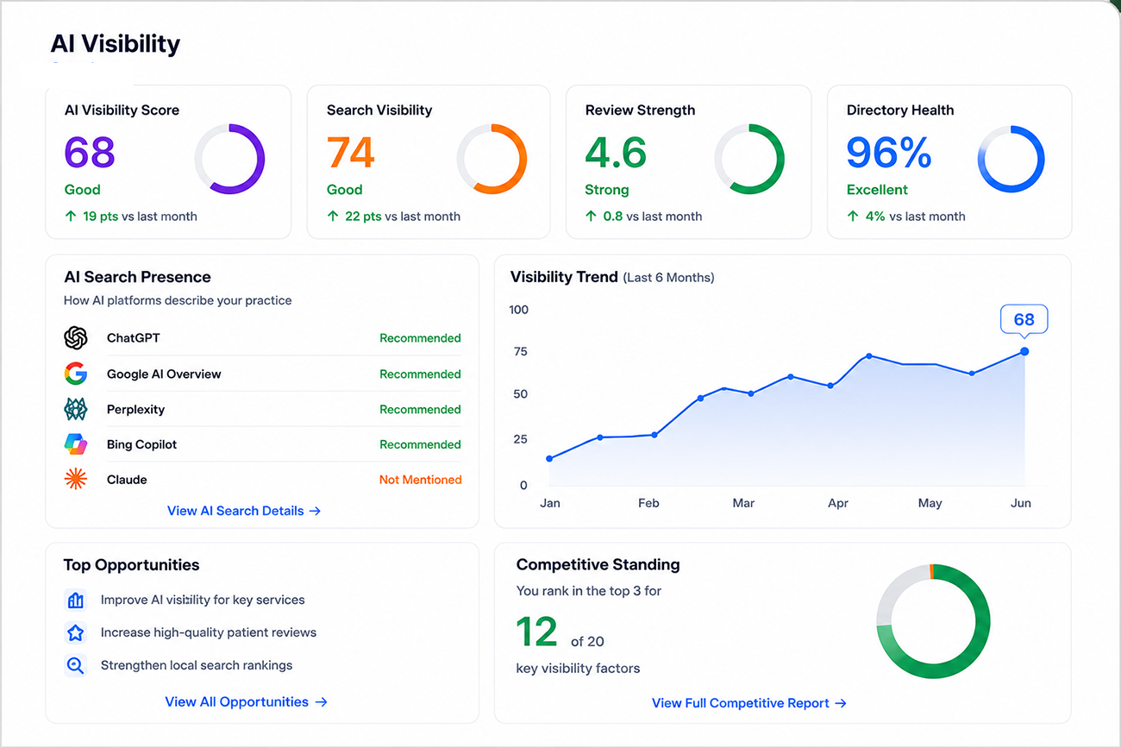Select Improve AI visibility for key services
Screen dimensions: 1121x748
coord(203,600)
